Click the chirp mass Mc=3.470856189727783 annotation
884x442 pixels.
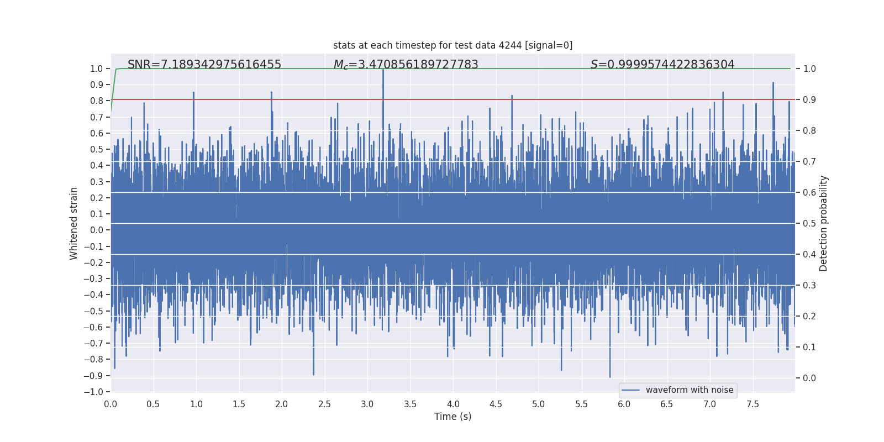pos(406,65)
